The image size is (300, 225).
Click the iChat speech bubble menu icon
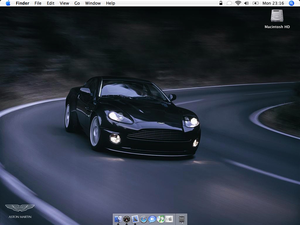[x=229, y=3]
